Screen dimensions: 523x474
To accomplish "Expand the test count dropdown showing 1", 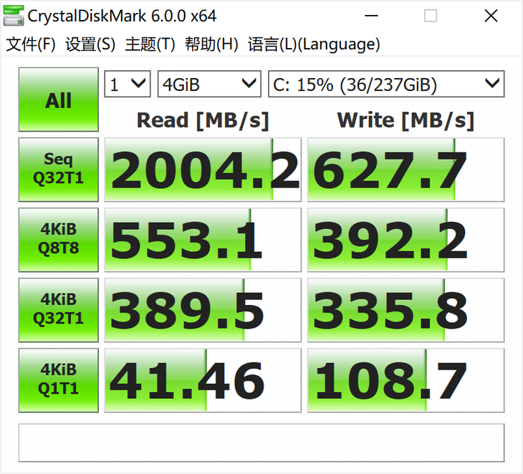I will [127, 84].
